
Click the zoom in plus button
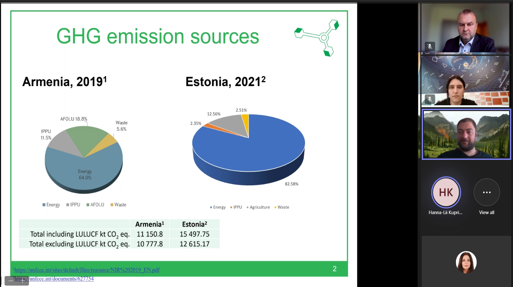(23, 281)
